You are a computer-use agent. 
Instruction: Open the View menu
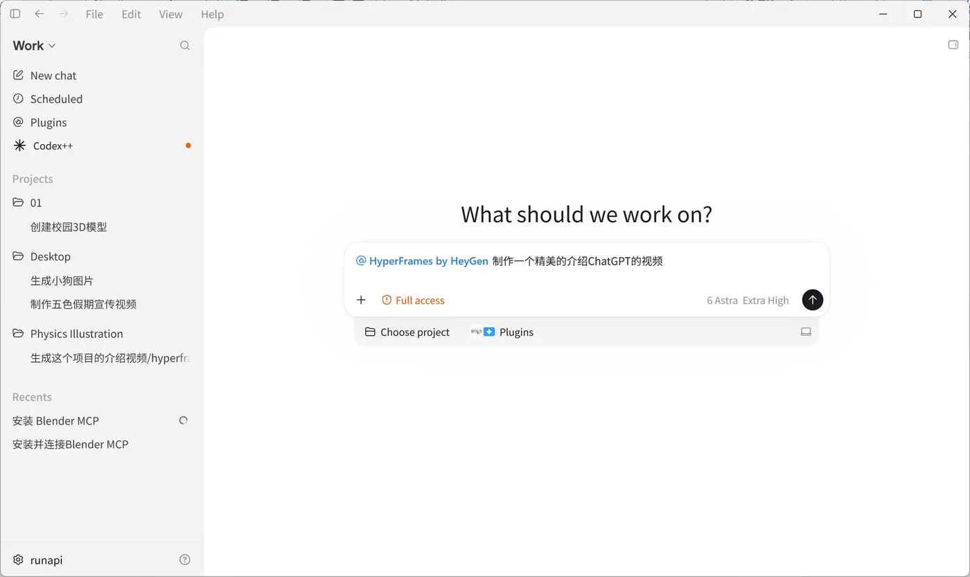[x=170, y=14]
